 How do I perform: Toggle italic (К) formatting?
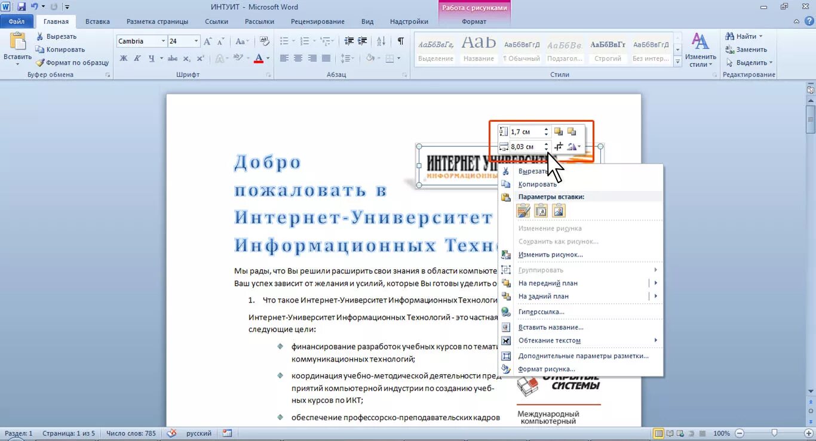point(137,58)
